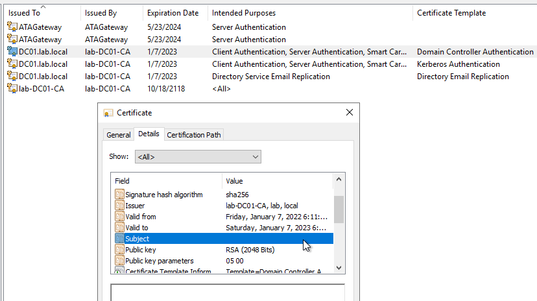Click the 05 00 value
This screenshot has width=537, height=301.
pos(235,261)
